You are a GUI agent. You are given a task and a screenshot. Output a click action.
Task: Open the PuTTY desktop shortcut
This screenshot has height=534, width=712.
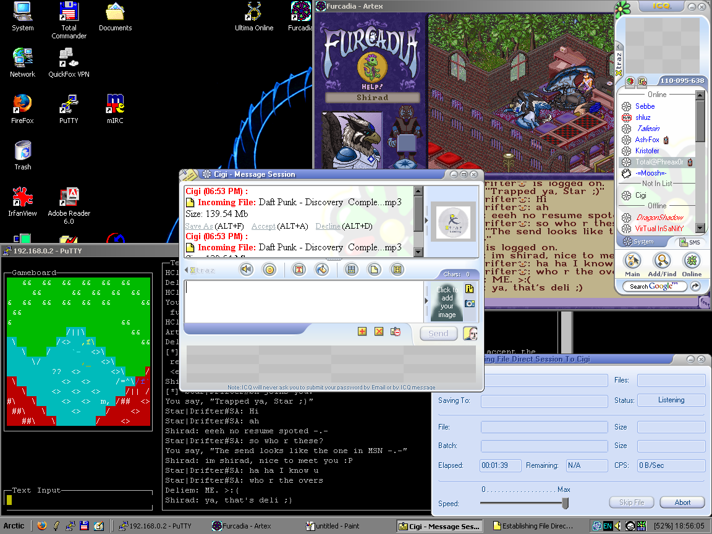(x=69, y=109)
